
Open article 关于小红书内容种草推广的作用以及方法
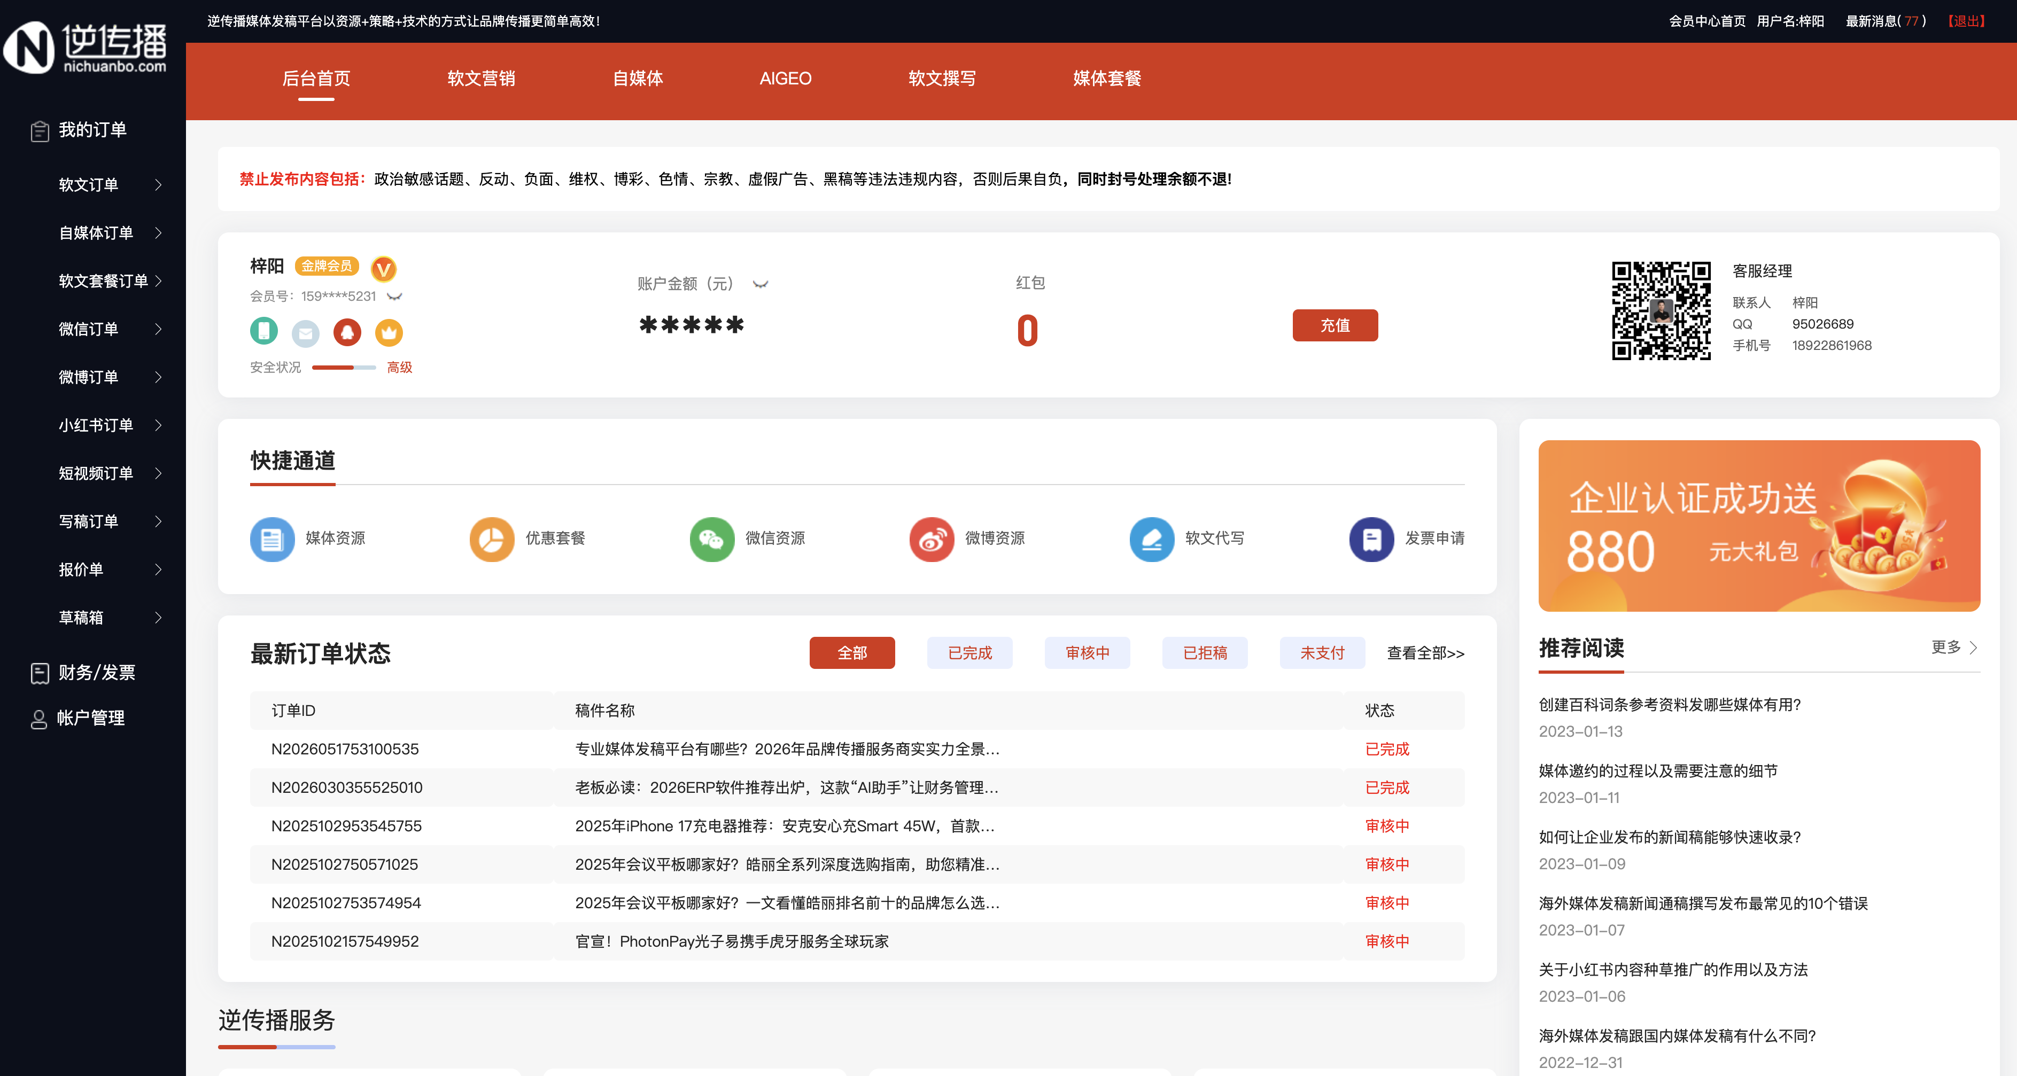point(1673,970)
